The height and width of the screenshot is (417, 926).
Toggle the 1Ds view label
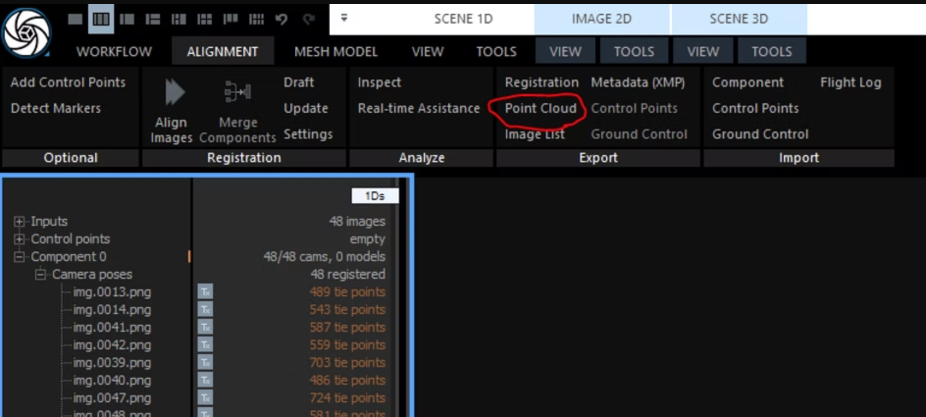click(375, 196)
